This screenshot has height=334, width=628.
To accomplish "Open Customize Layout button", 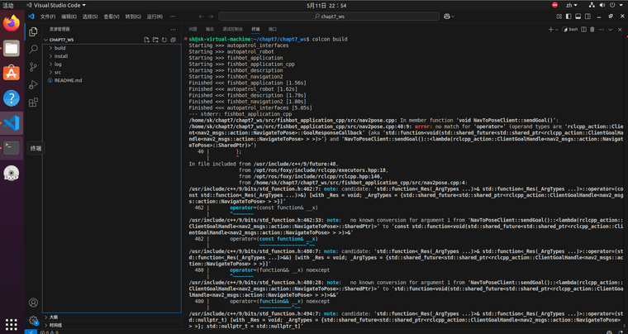I will pos(559,17).
